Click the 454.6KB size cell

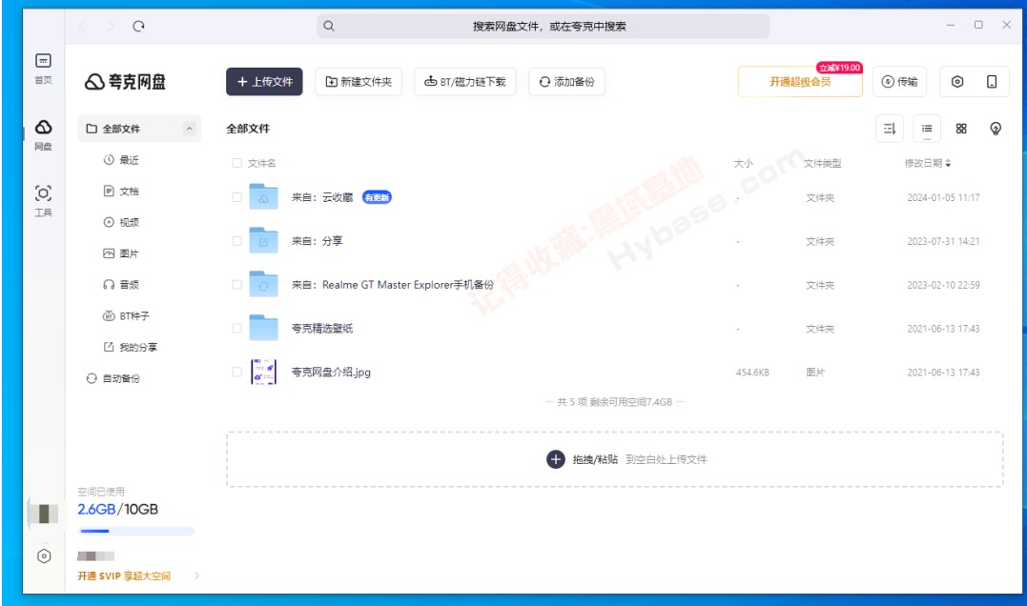tap(752, 373)
